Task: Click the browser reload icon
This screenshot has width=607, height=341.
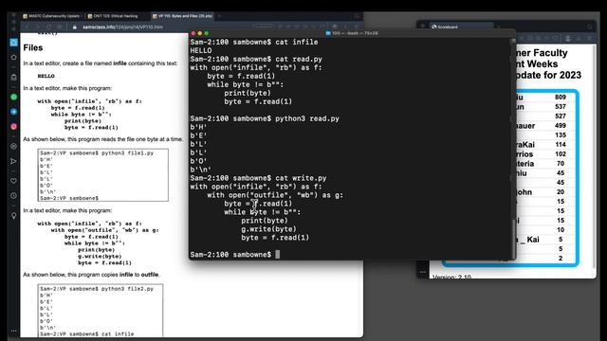Action: (48, 27)
